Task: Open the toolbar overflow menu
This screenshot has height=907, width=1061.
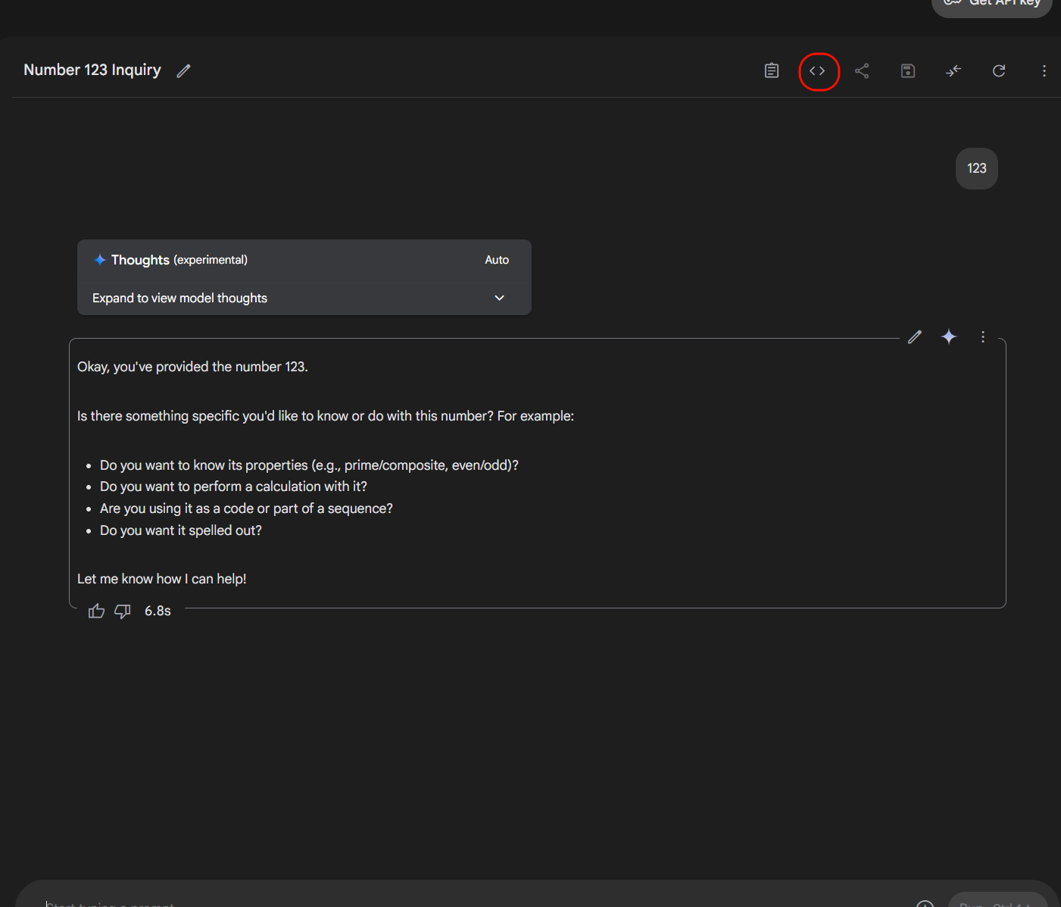Action: [1044, 70]
